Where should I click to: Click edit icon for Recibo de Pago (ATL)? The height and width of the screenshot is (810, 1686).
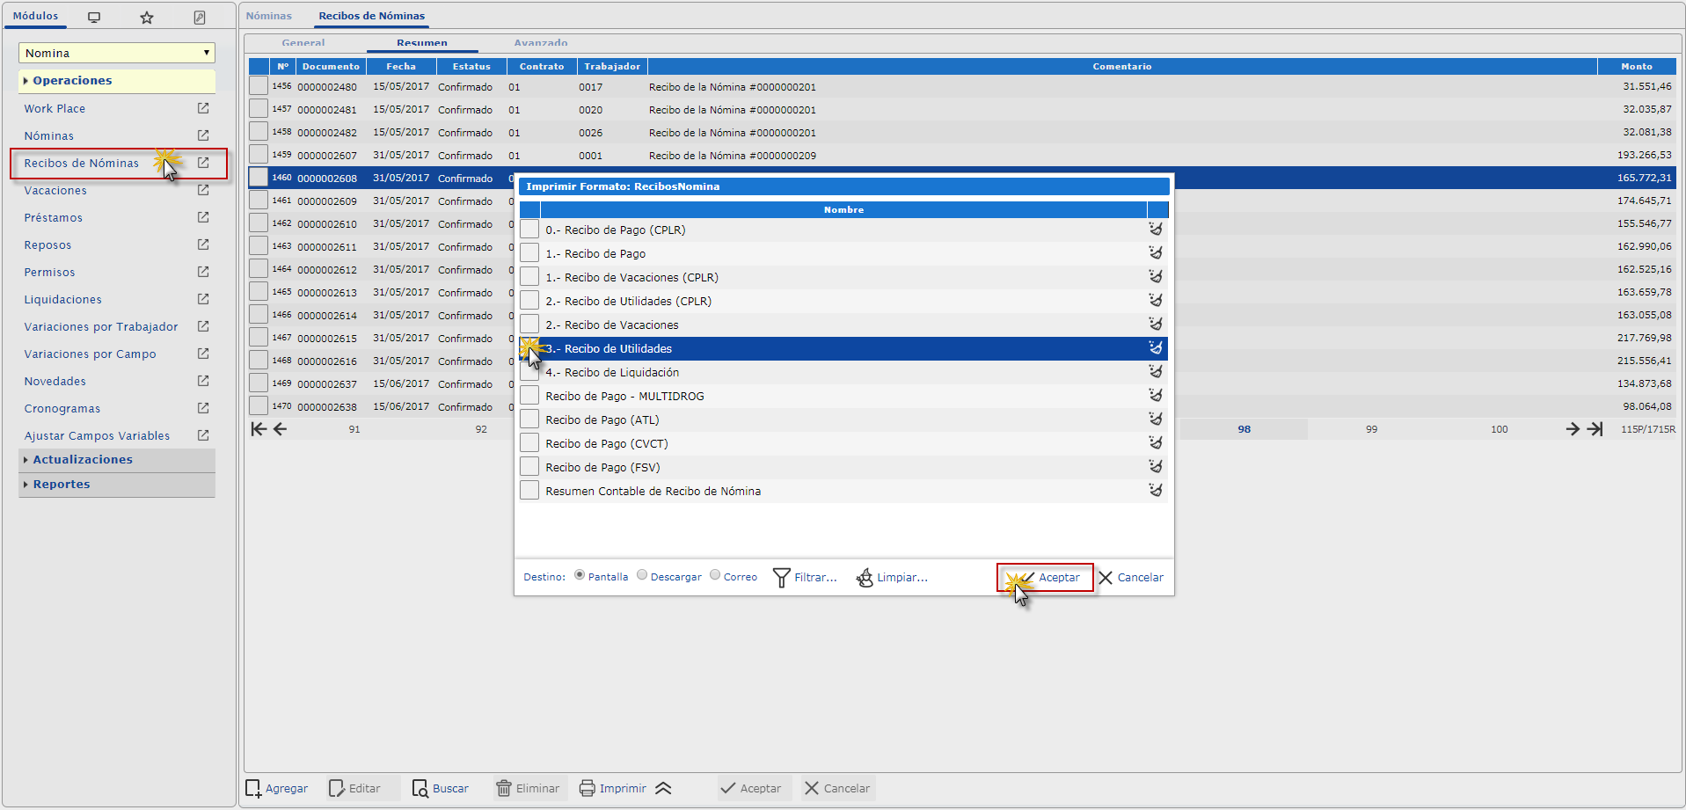point(1156,420)
